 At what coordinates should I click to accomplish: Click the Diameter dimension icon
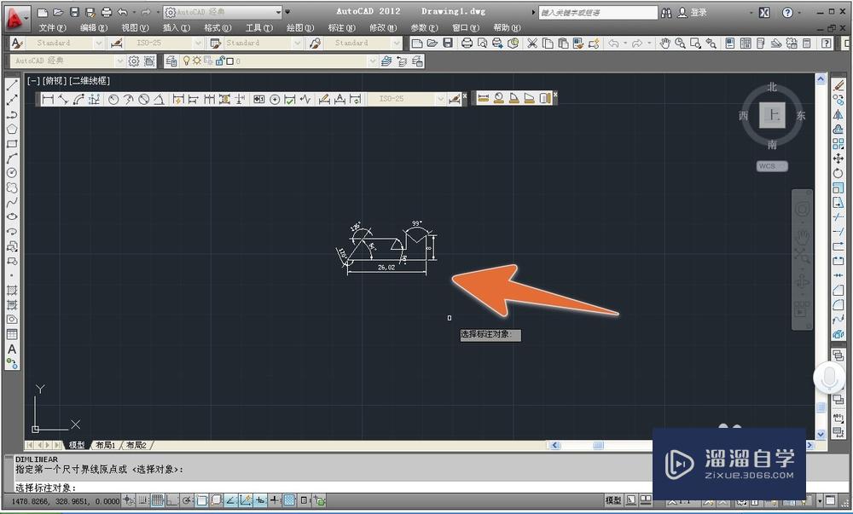click(x=143, y=99)
